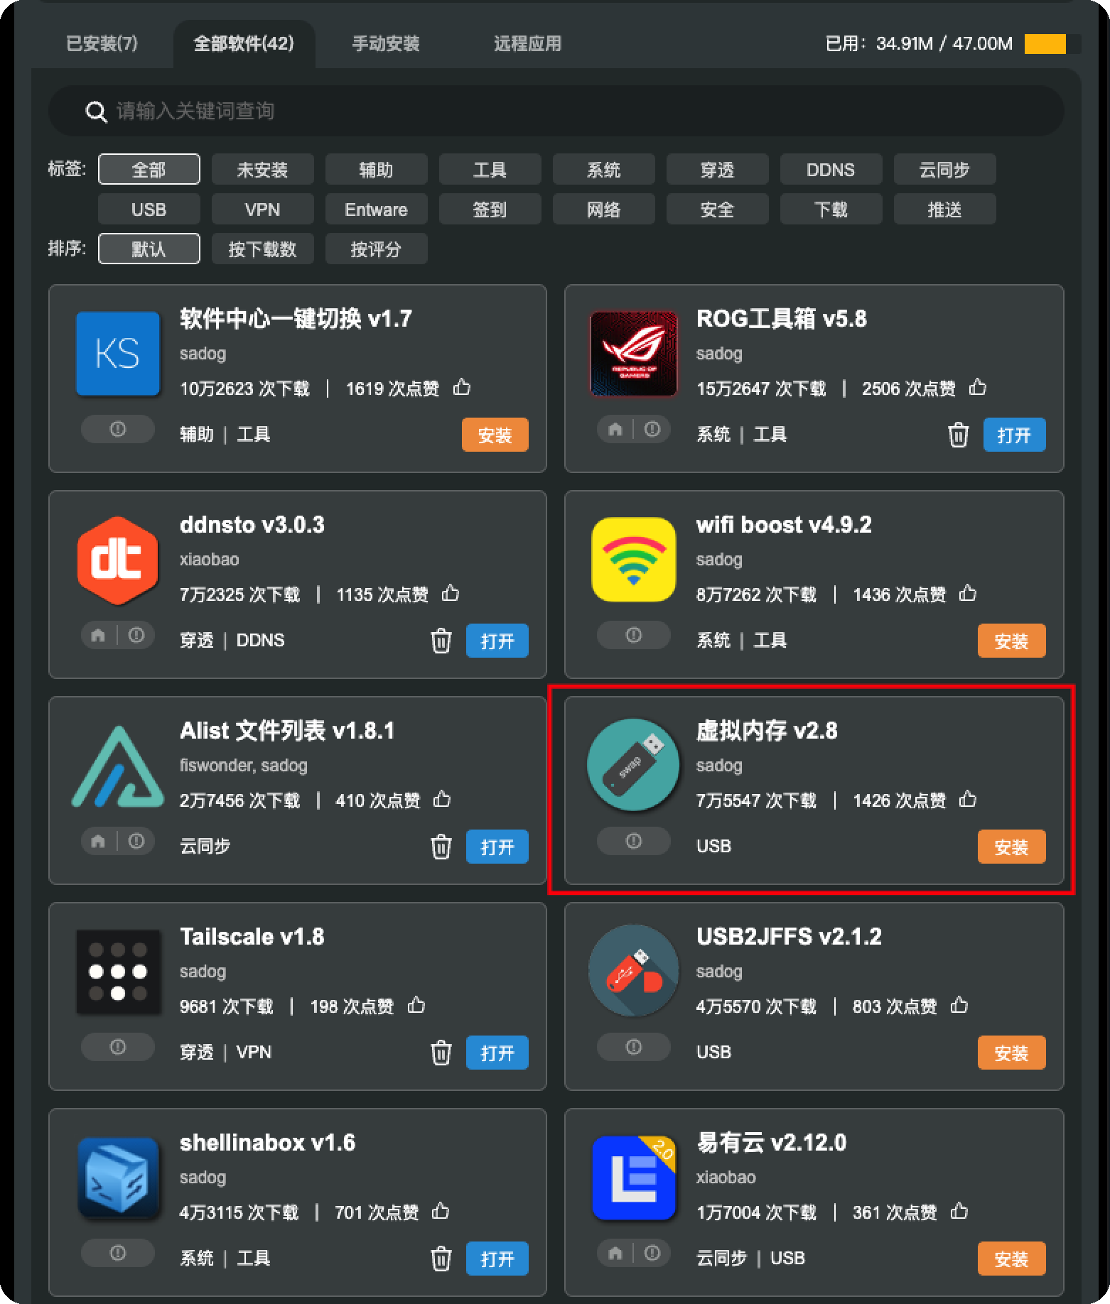
Task: Uninstall ROG工具箱 with trash icon
Action: (x=958, y=435)
